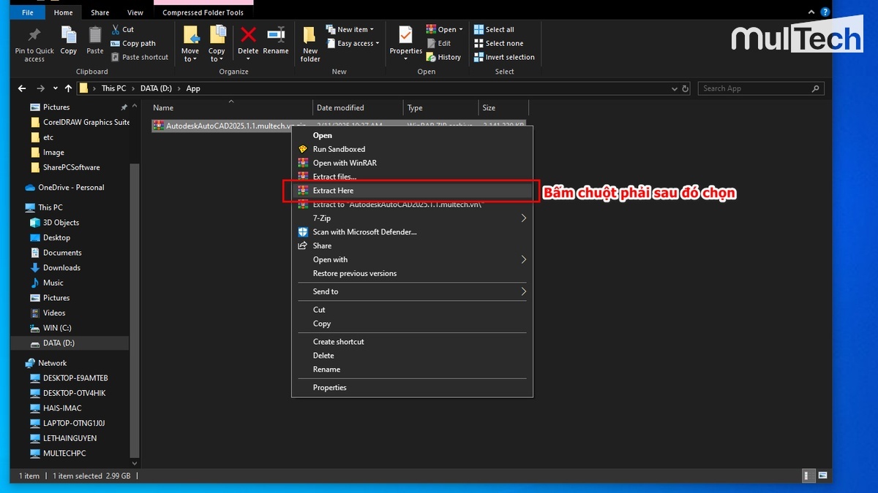Click Scan with Microsoft Defender entry
Image resolution: width=878 pixels, height=493 pixels.
(x=364, y=232)
